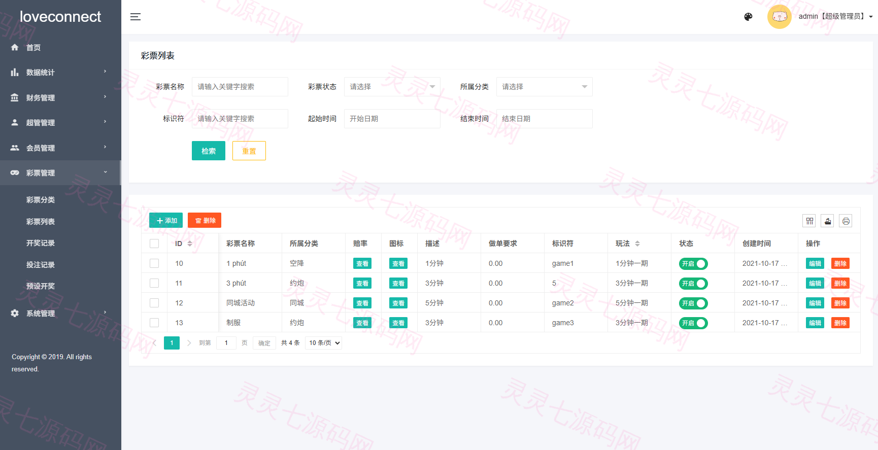Sort the table by 玩法 column arrows

click(637, 244)
